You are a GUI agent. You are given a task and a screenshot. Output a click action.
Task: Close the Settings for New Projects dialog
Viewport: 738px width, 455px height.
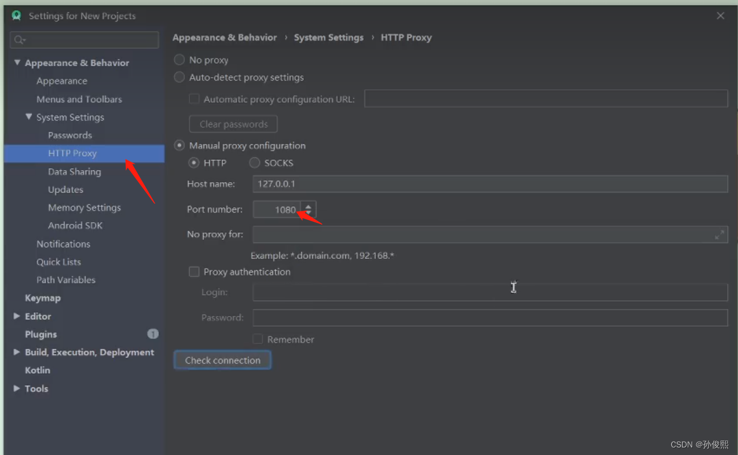[721, 16]
